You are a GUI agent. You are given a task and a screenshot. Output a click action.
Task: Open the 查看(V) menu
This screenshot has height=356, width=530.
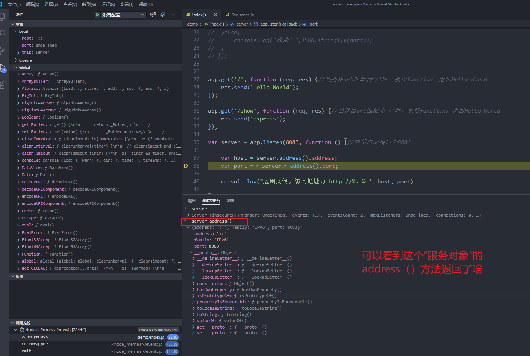pyautogui.click(x=70, y=4)
